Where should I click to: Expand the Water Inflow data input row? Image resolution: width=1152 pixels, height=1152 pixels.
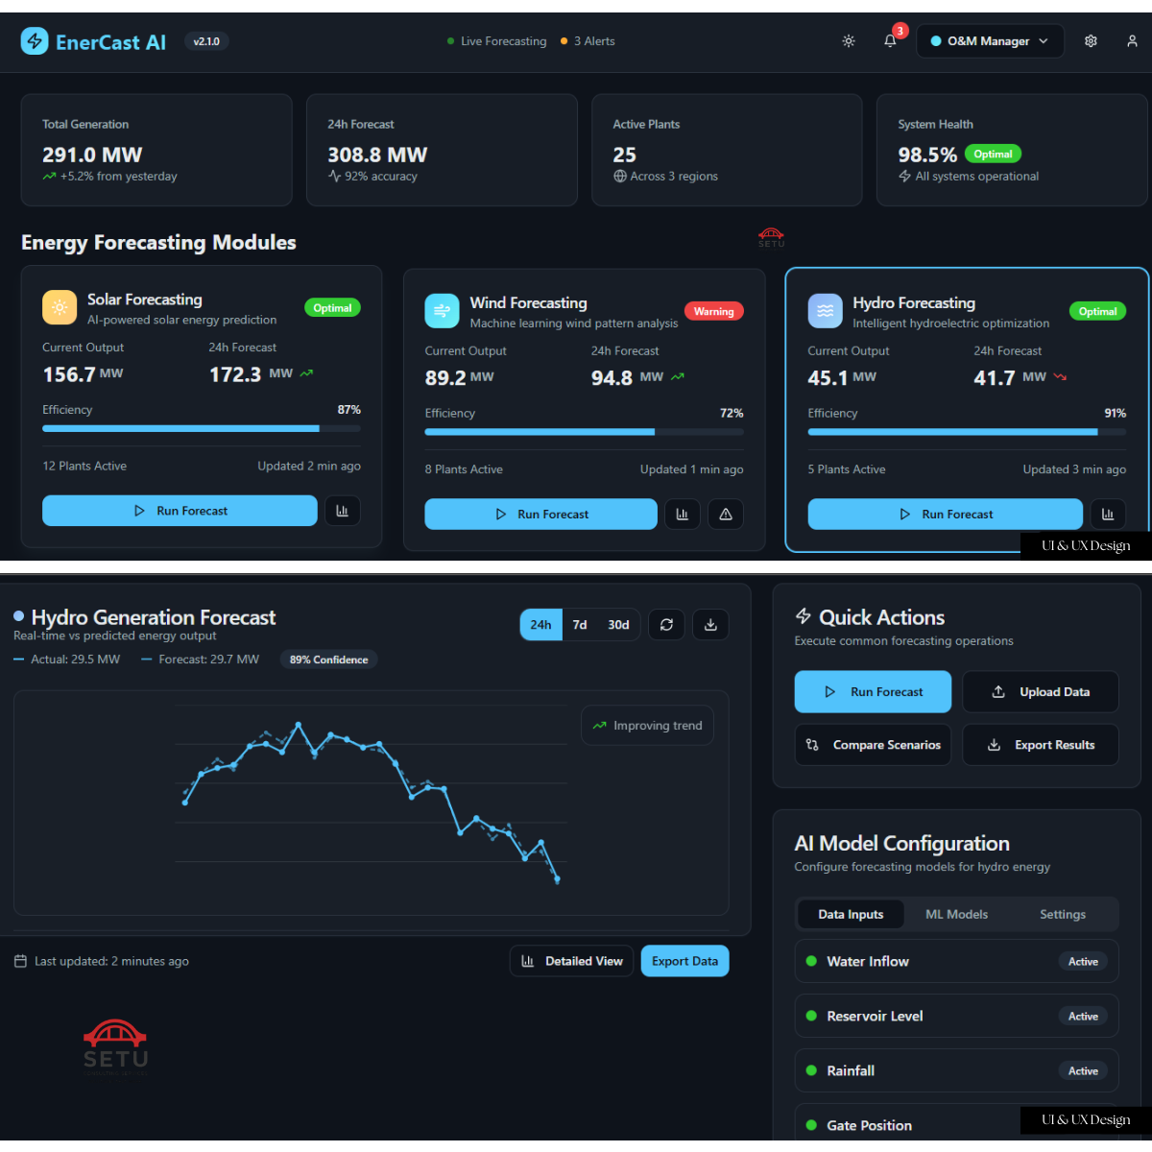coord(956,961)
